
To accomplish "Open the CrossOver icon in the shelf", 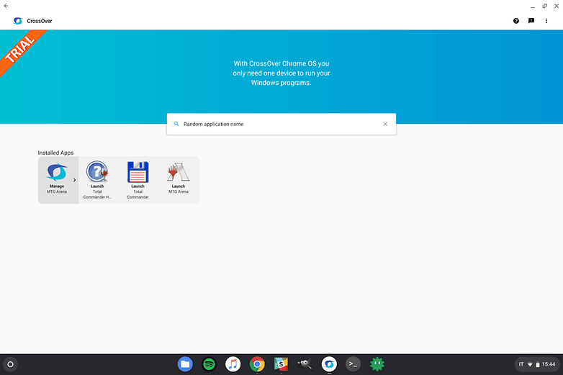I will [x=329, y=364].
